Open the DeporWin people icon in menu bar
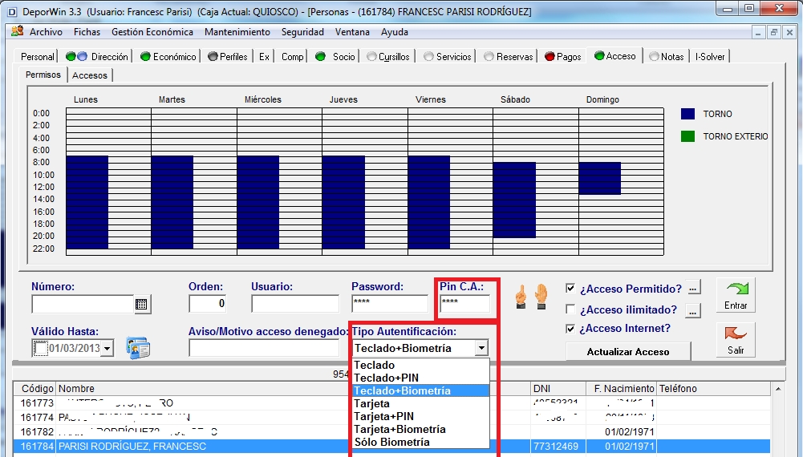The height and width of the screenshot is (457, 803). point(18,31)
